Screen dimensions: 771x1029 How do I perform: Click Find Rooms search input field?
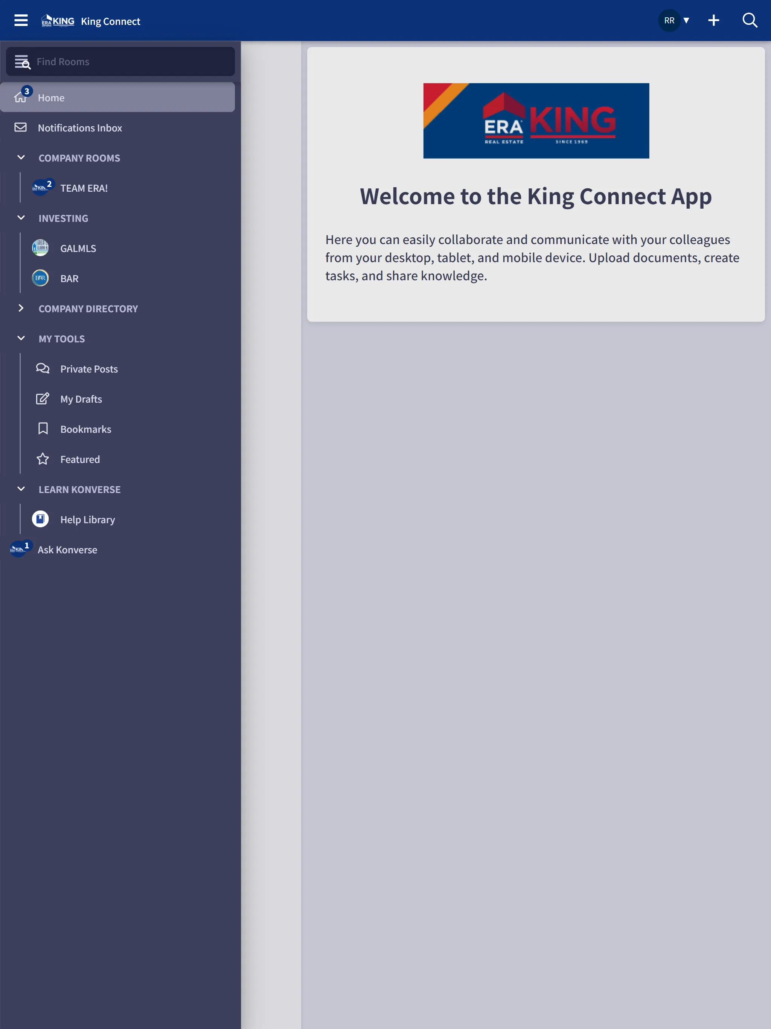click(121, 61)
